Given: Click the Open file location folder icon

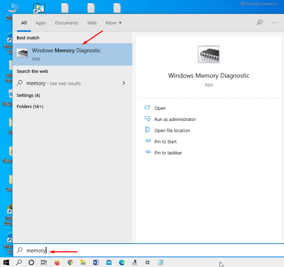Looking at the screenshot, I should tap(148, 130).
